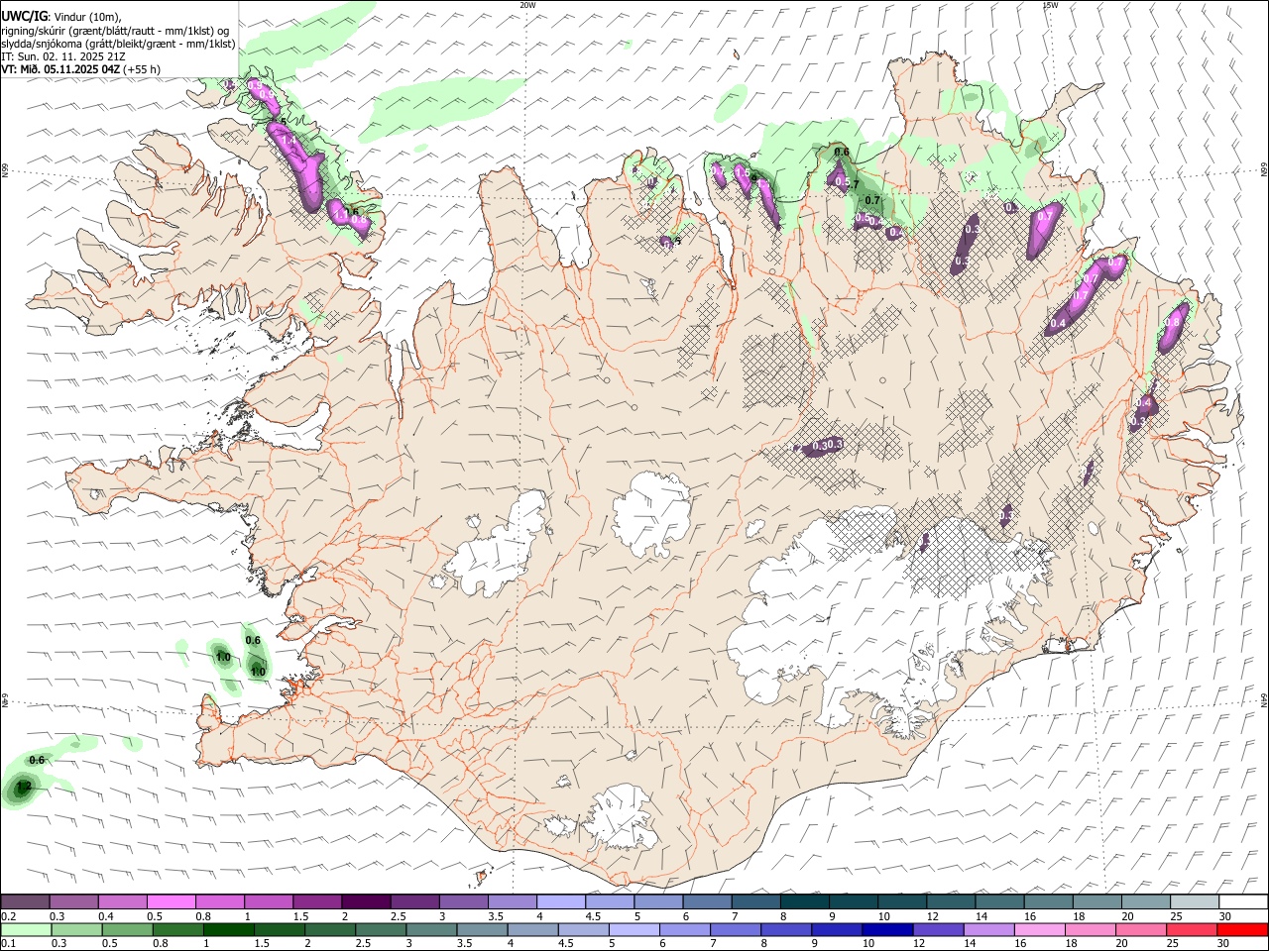Image resolution: width=1269 pixels, height=951 pixels.
Task: Click the bright pink 0.5–0.8 snow legend swatch
Action: (171, 902)
